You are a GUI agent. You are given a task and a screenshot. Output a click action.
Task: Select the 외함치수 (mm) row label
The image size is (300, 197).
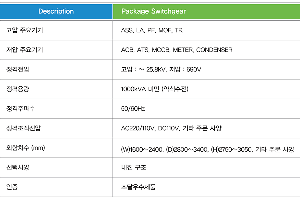pyautogui.click(x=26, y=148)
